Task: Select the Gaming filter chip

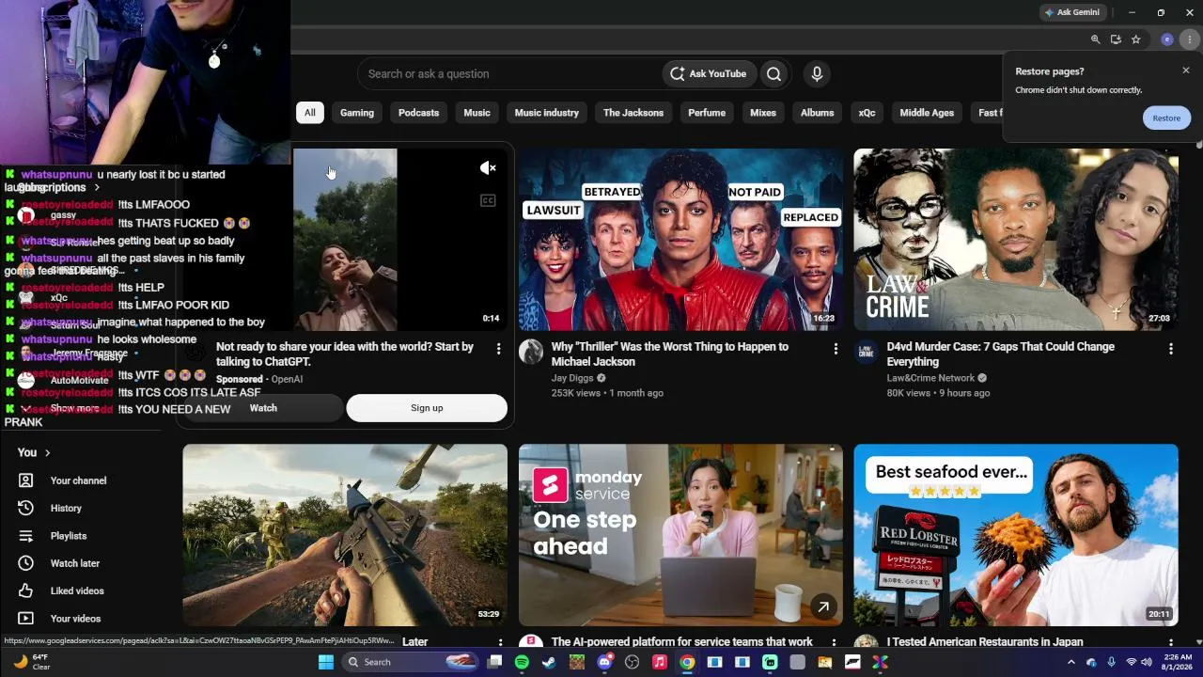Action: (357, 113)
